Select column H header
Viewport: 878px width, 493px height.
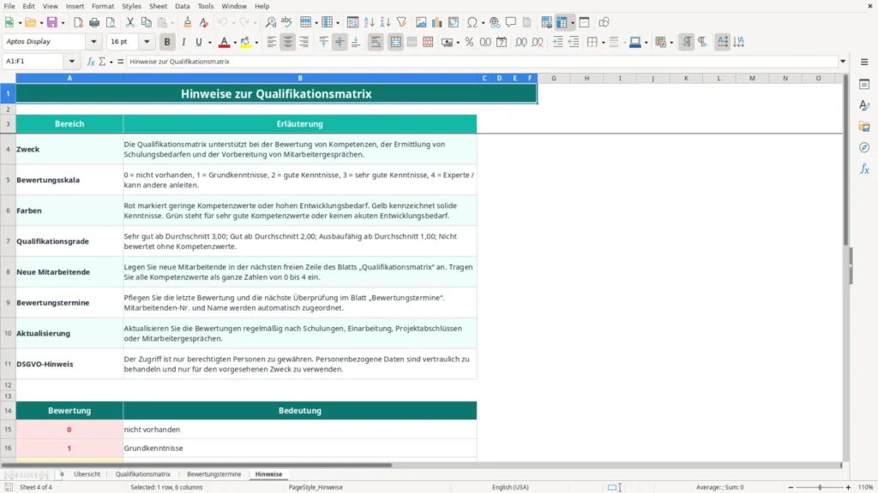586,78
